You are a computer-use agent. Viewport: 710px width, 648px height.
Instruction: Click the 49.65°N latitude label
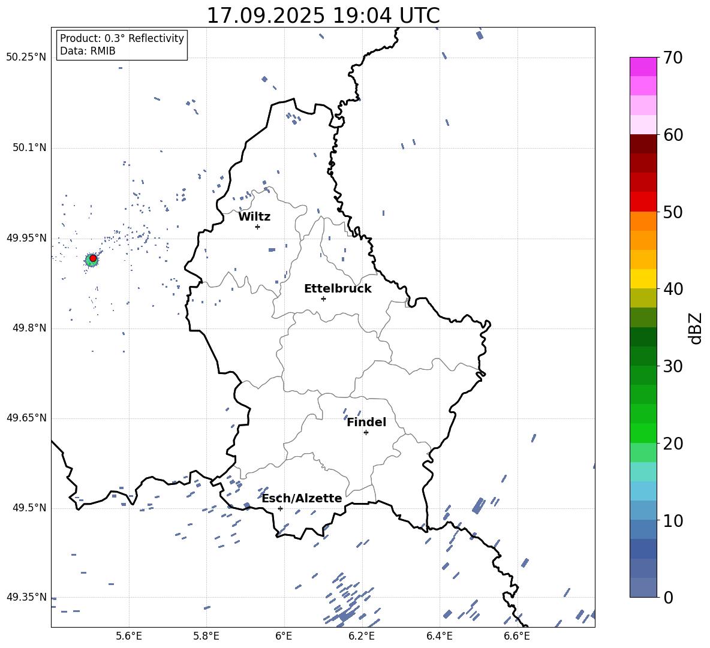(26, 417)
